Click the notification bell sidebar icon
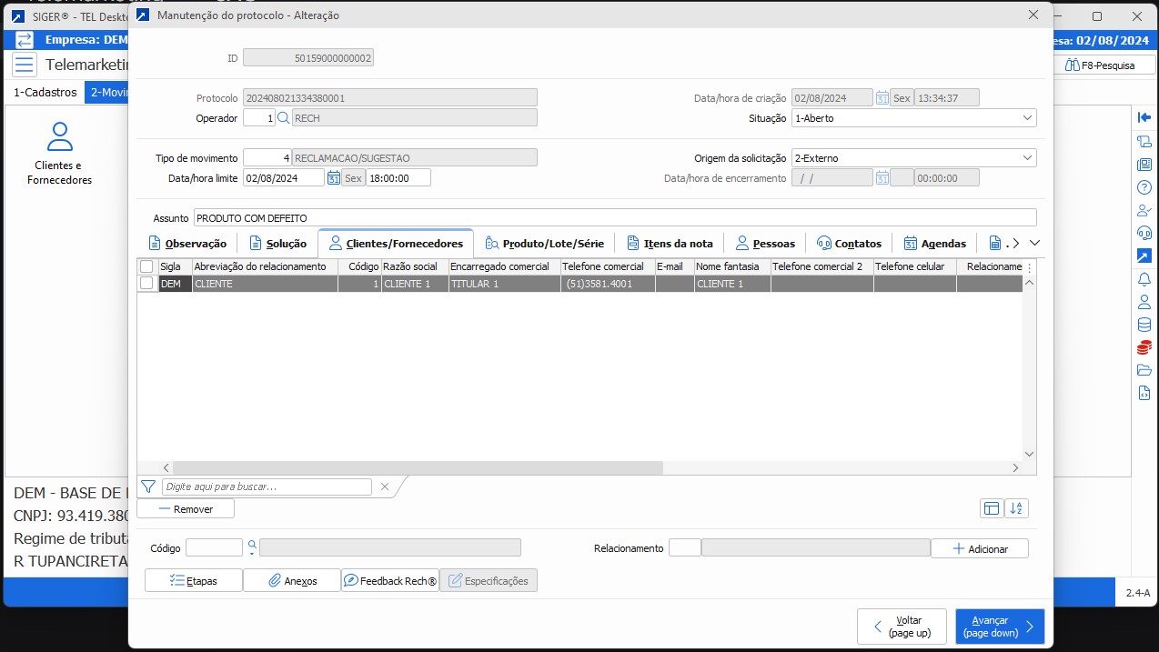Viewport: 1159px width, 652px height. (x=1144, y=279)
